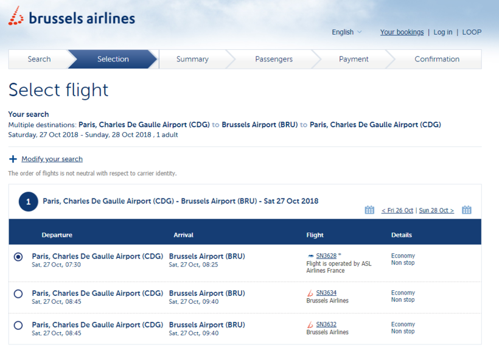Click the Brussels Airlines logo

pyautogui.click(x=72, y=17)
